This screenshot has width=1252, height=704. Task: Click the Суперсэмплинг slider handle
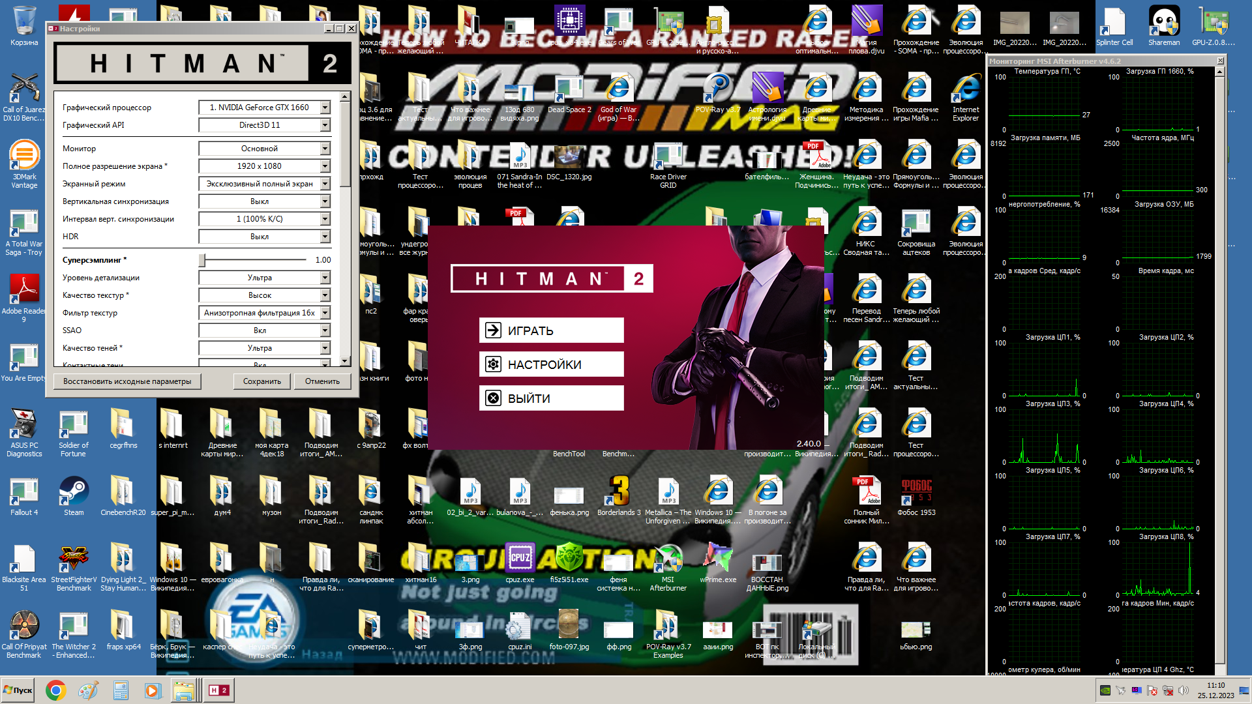coord(202,260)
